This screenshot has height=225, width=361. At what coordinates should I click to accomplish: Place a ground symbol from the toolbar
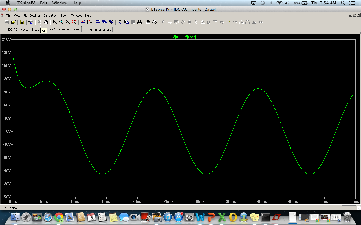[170, 22]
